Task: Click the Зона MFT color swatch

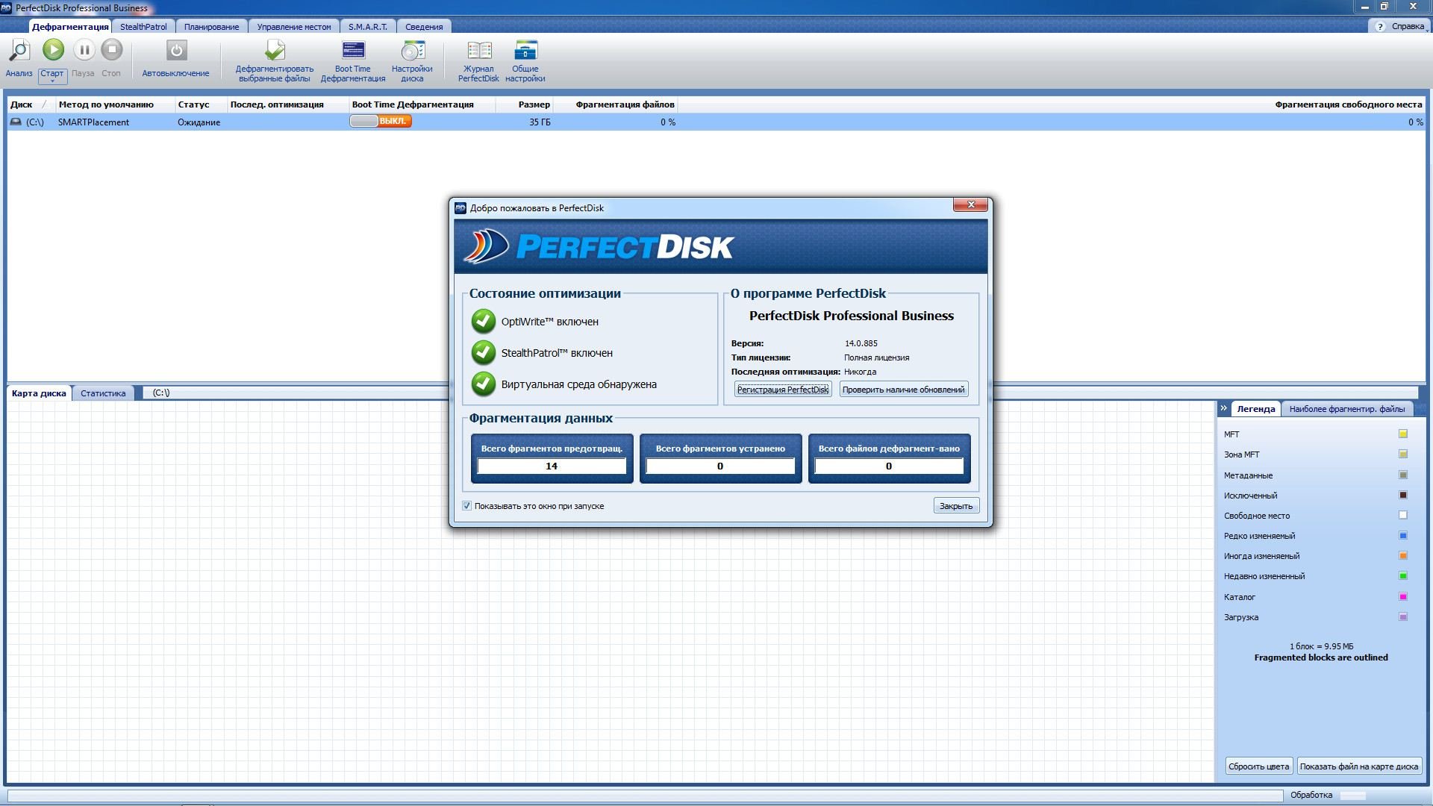Action: (x=1403, y=454)
